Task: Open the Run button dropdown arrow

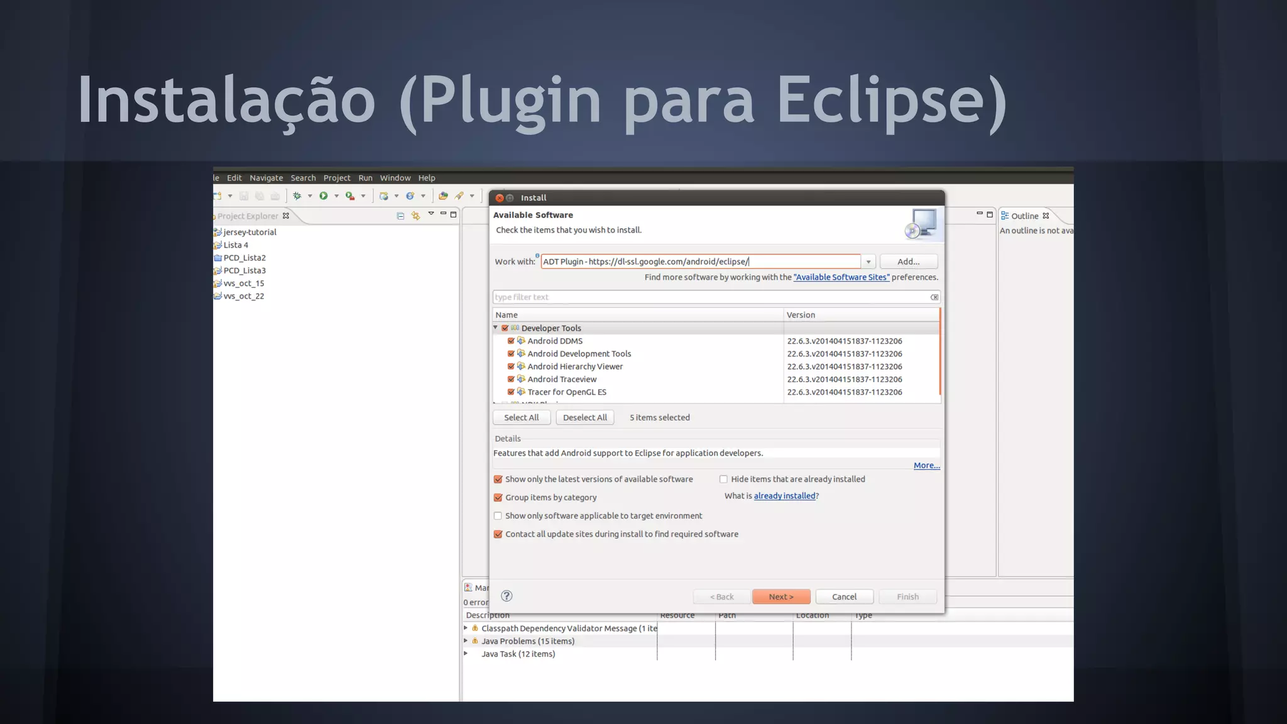Action: pyautogui.click(x=336, y=196)
